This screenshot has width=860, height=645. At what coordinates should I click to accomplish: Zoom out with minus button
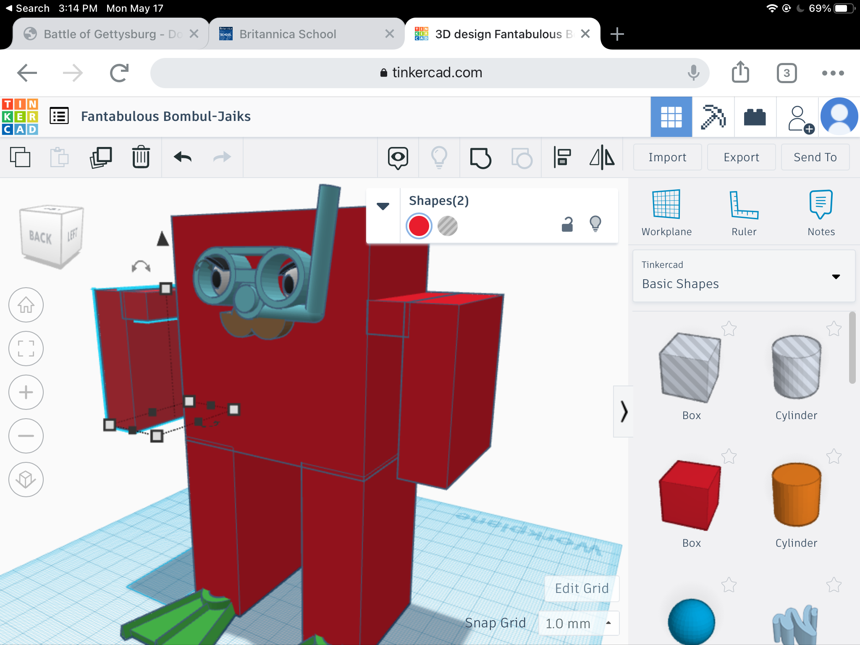tap(26, 436)
